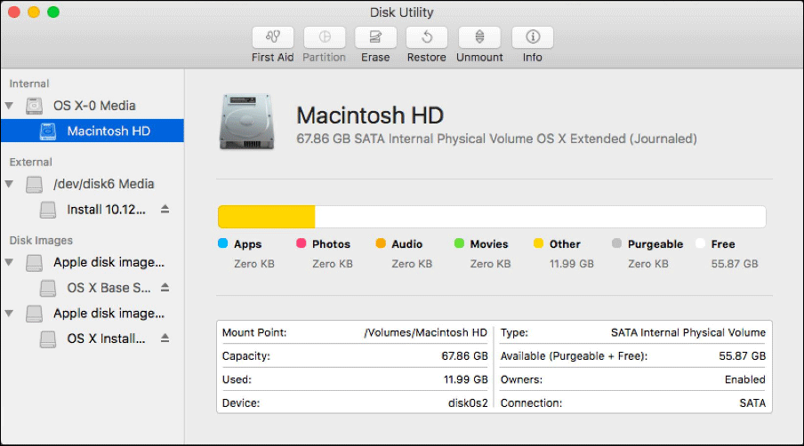
Task: Open the Info toolbar button
Action: pyautogui.click(x=532, y=37)
